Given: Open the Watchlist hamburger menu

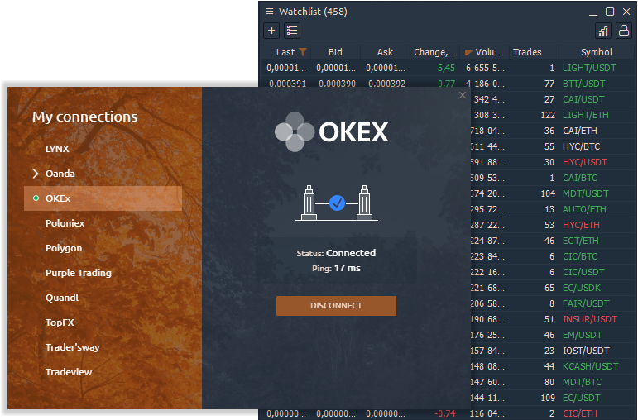Looking at the screenshot, I should 270,12.
